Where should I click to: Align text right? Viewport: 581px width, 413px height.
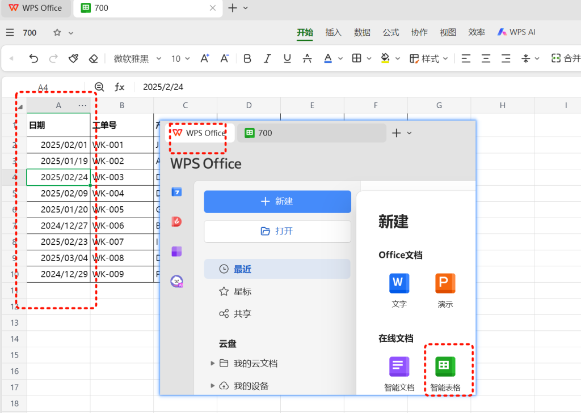pyautogui.click(x=506, y=58)
